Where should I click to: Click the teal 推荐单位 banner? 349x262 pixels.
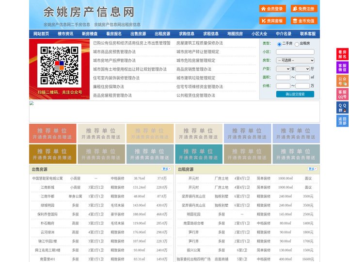coord(199,154)
